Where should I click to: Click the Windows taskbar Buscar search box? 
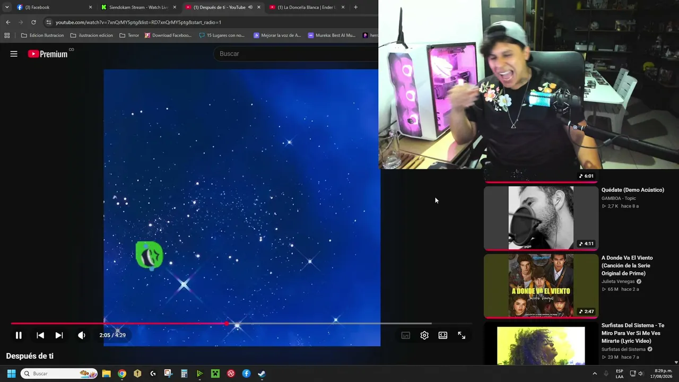59,374
